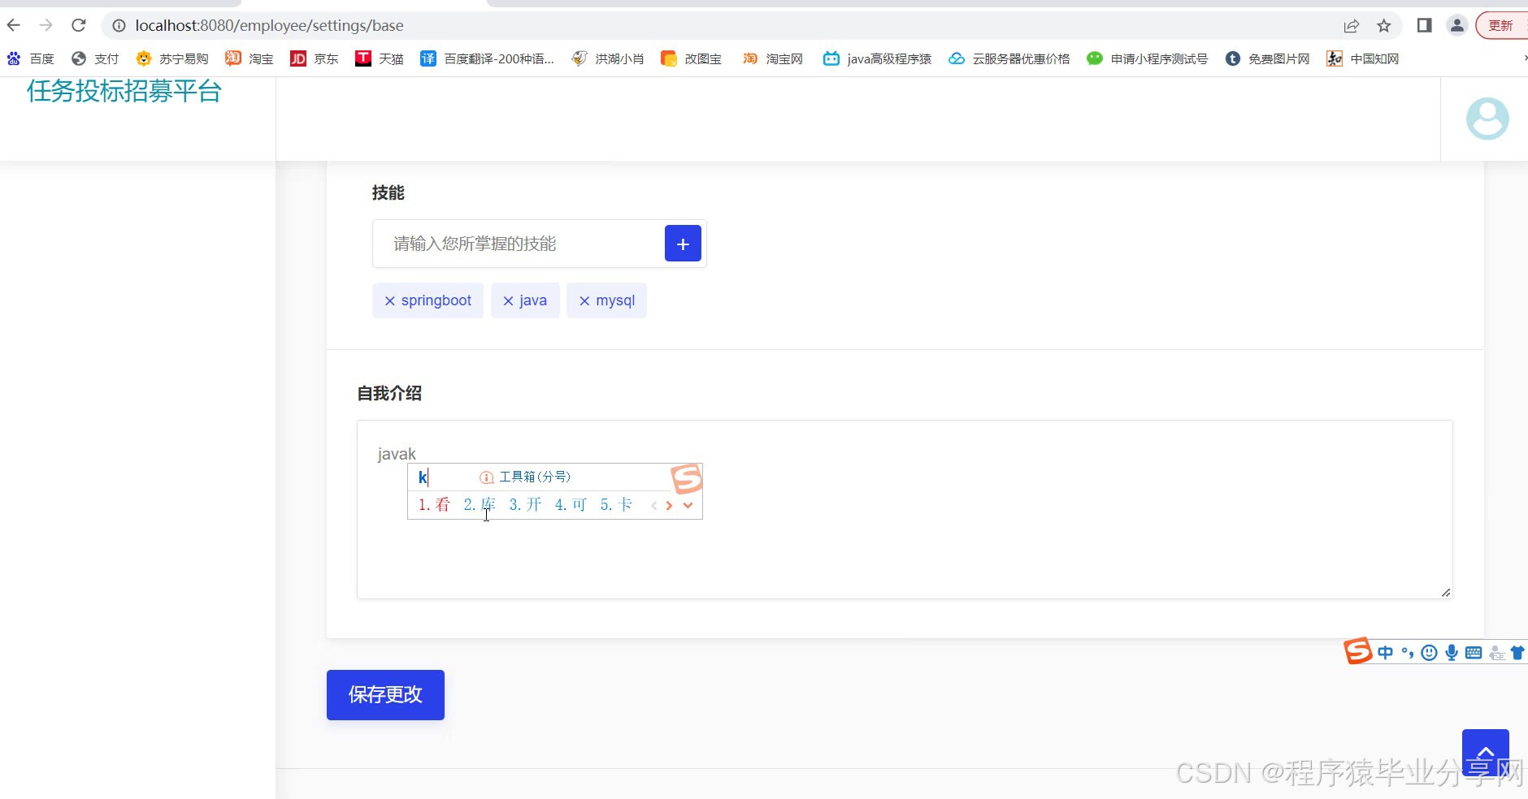
Task: Choose IME candidate 3 开
Action: pos(525,504)
